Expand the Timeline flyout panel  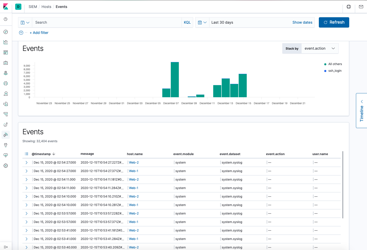click(362, 111)
